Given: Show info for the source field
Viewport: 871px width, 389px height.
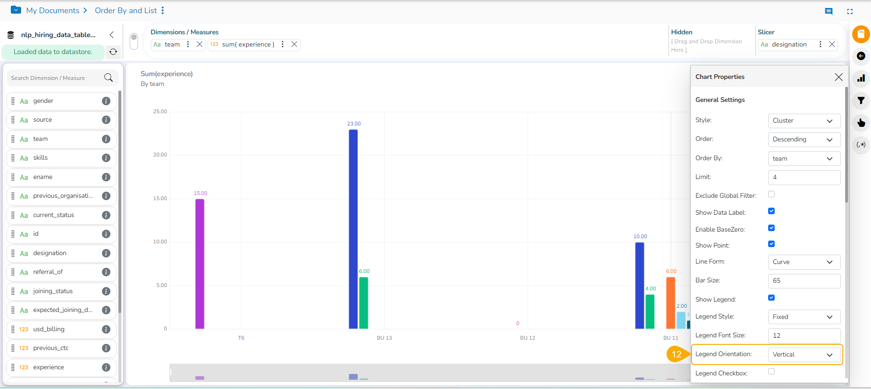Looking at the screenshot, I should (106, 120).
